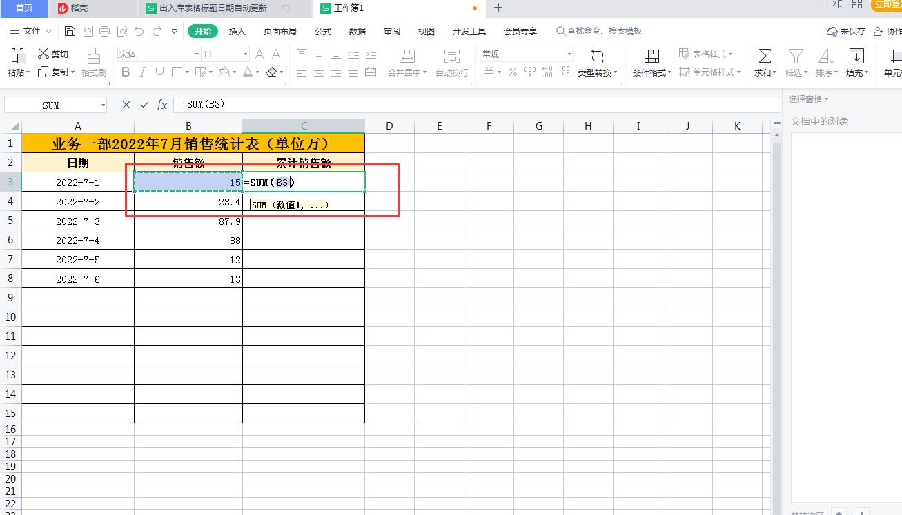
Task: Toggle top vertical alignment
Action: pos(302,54)
